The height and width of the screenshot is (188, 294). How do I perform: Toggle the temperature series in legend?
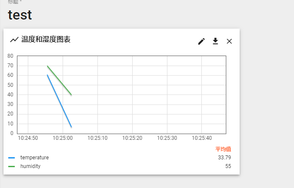coord(34,158)
